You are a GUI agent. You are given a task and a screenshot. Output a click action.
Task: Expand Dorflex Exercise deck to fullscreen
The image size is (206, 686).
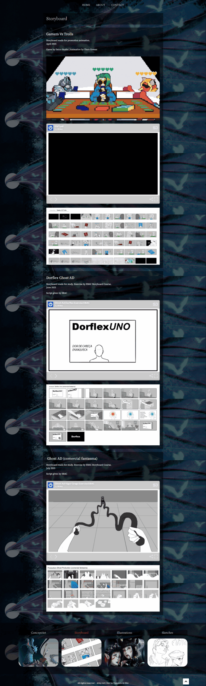point(156,376)
